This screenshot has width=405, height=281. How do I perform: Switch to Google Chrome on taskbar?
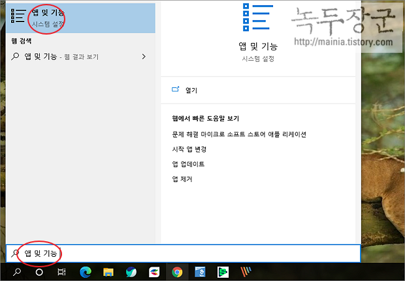pyautogui.click(x=177, y=272)
